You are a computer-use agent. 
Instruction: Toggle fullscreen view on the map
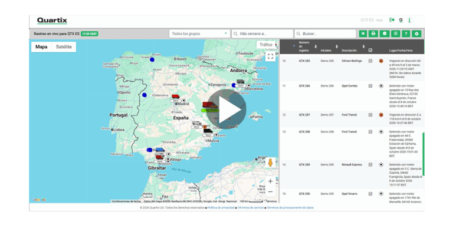pos(270,56)
